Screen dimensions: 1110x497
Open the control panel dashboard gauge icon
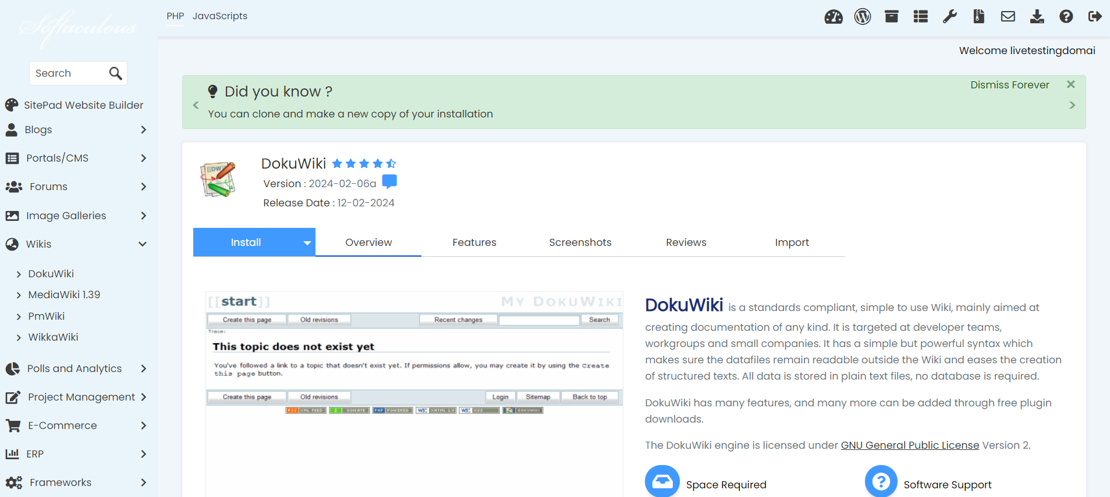pyautogui.click(x=834, y=17)
